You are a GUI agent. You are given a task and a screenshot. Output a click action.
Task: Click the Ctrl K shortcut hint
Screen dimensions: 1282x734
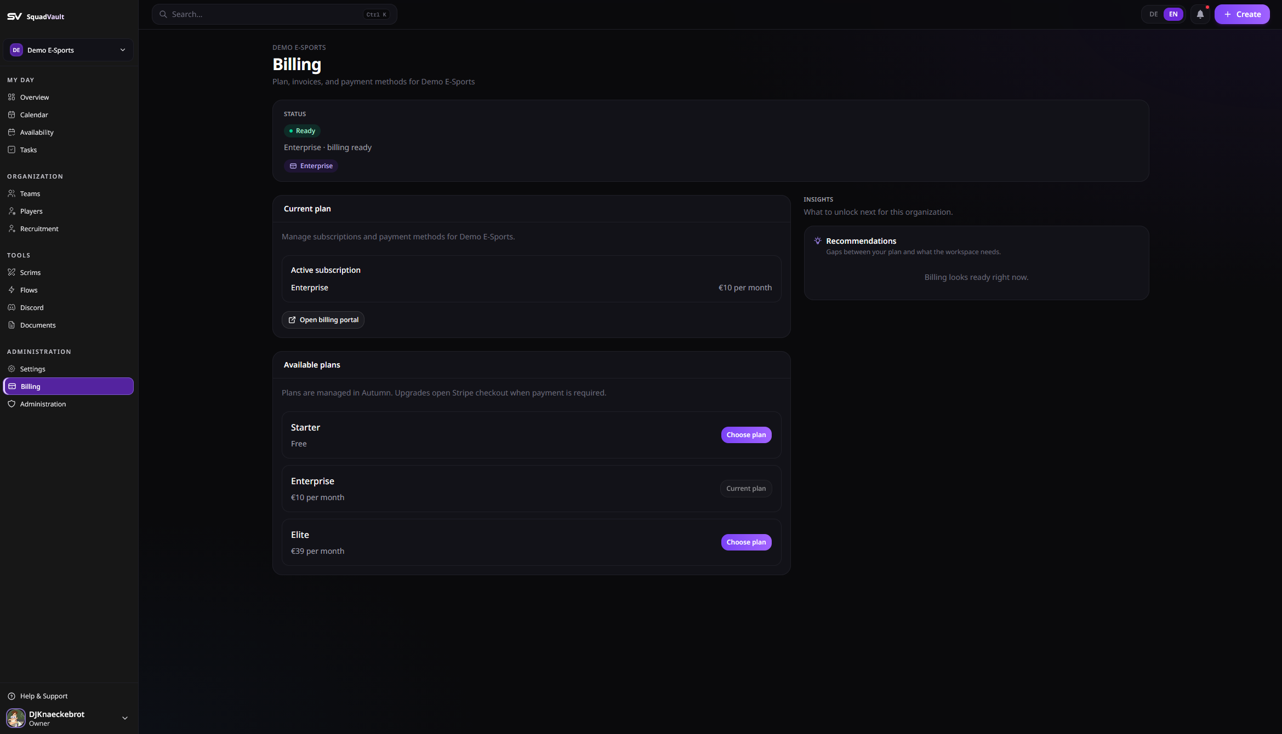click(x=377, y=15)
